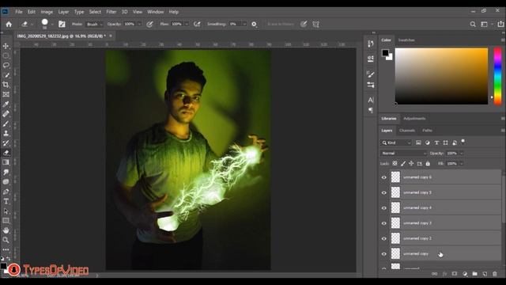Switch to the Swatches tab
This screenshot has height=285, width=506.
tap(406, 40)
